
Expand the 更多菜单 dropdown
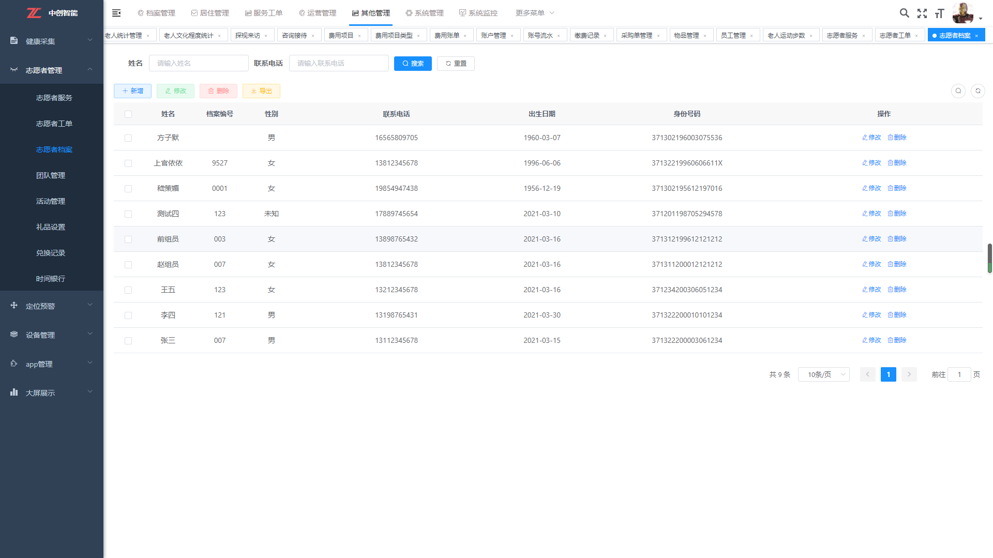[535, 13]
